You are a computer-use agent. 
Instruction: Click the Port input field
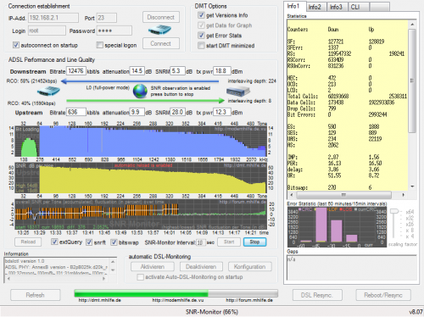click(x=106, y=18)
